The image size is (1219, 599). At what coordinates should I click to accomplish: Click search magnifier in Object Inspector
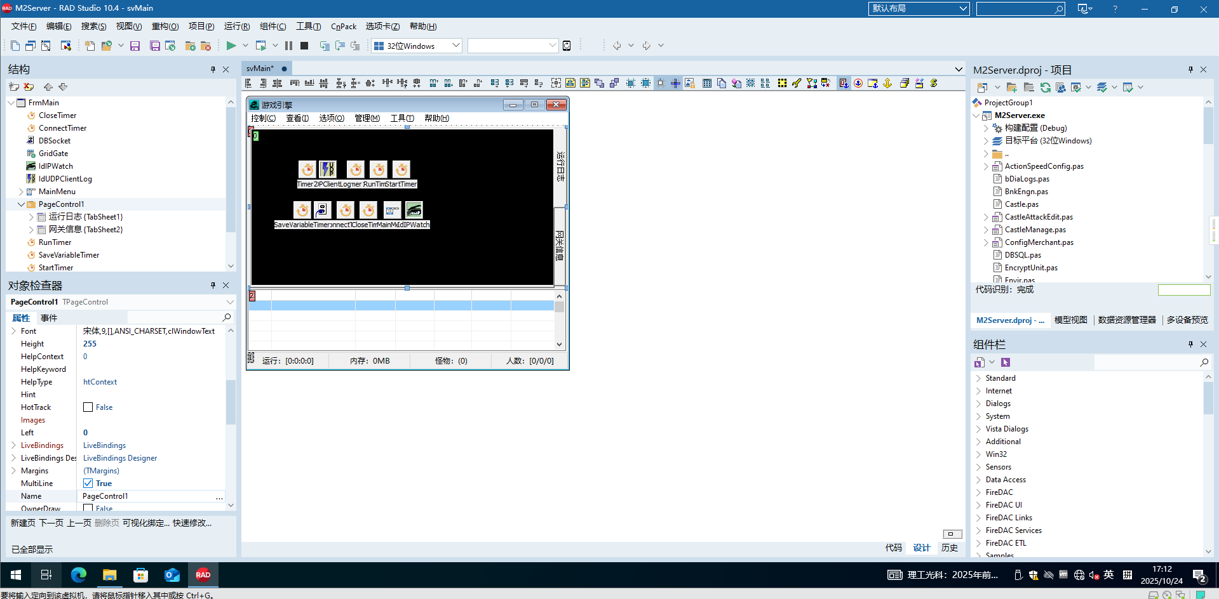[x=227, y=317]
